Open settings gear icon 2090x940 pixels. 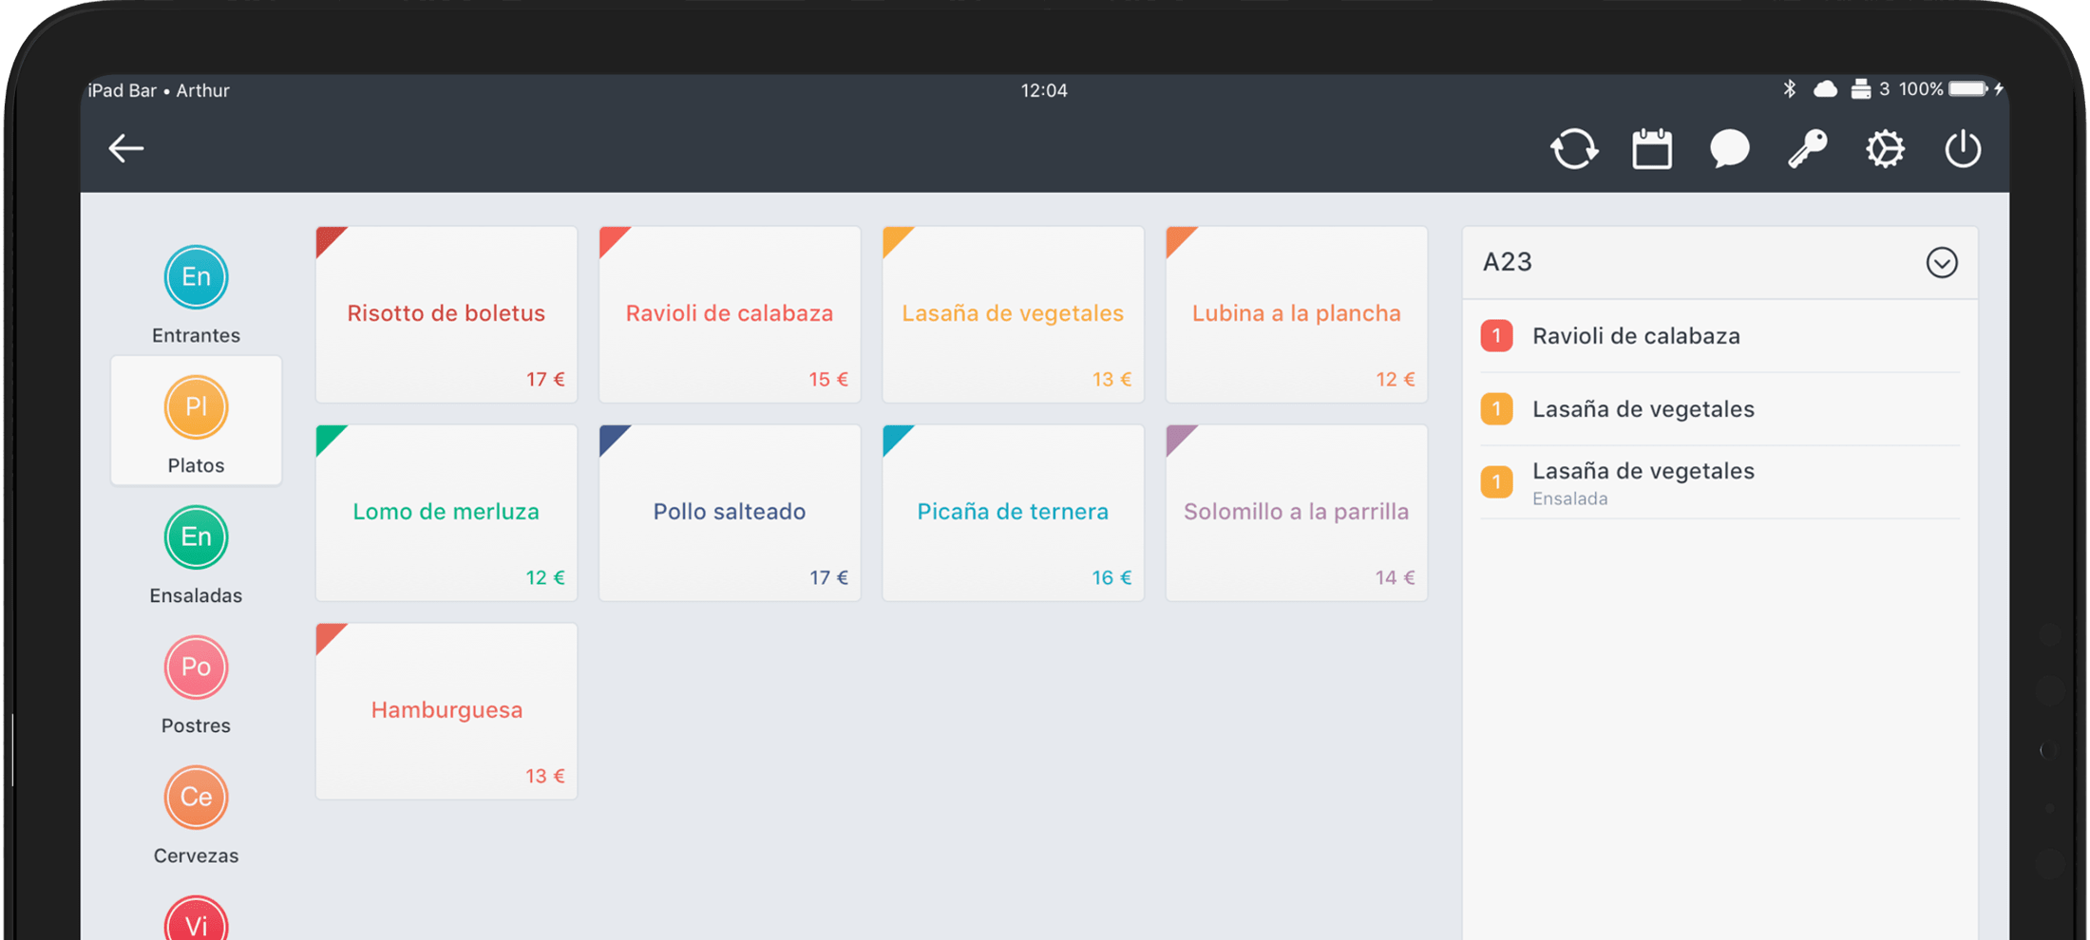[x=1885, y=149]
